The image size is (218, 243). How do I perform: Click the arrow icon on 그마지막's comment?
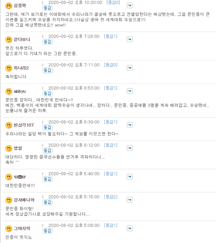click(130, 228)
